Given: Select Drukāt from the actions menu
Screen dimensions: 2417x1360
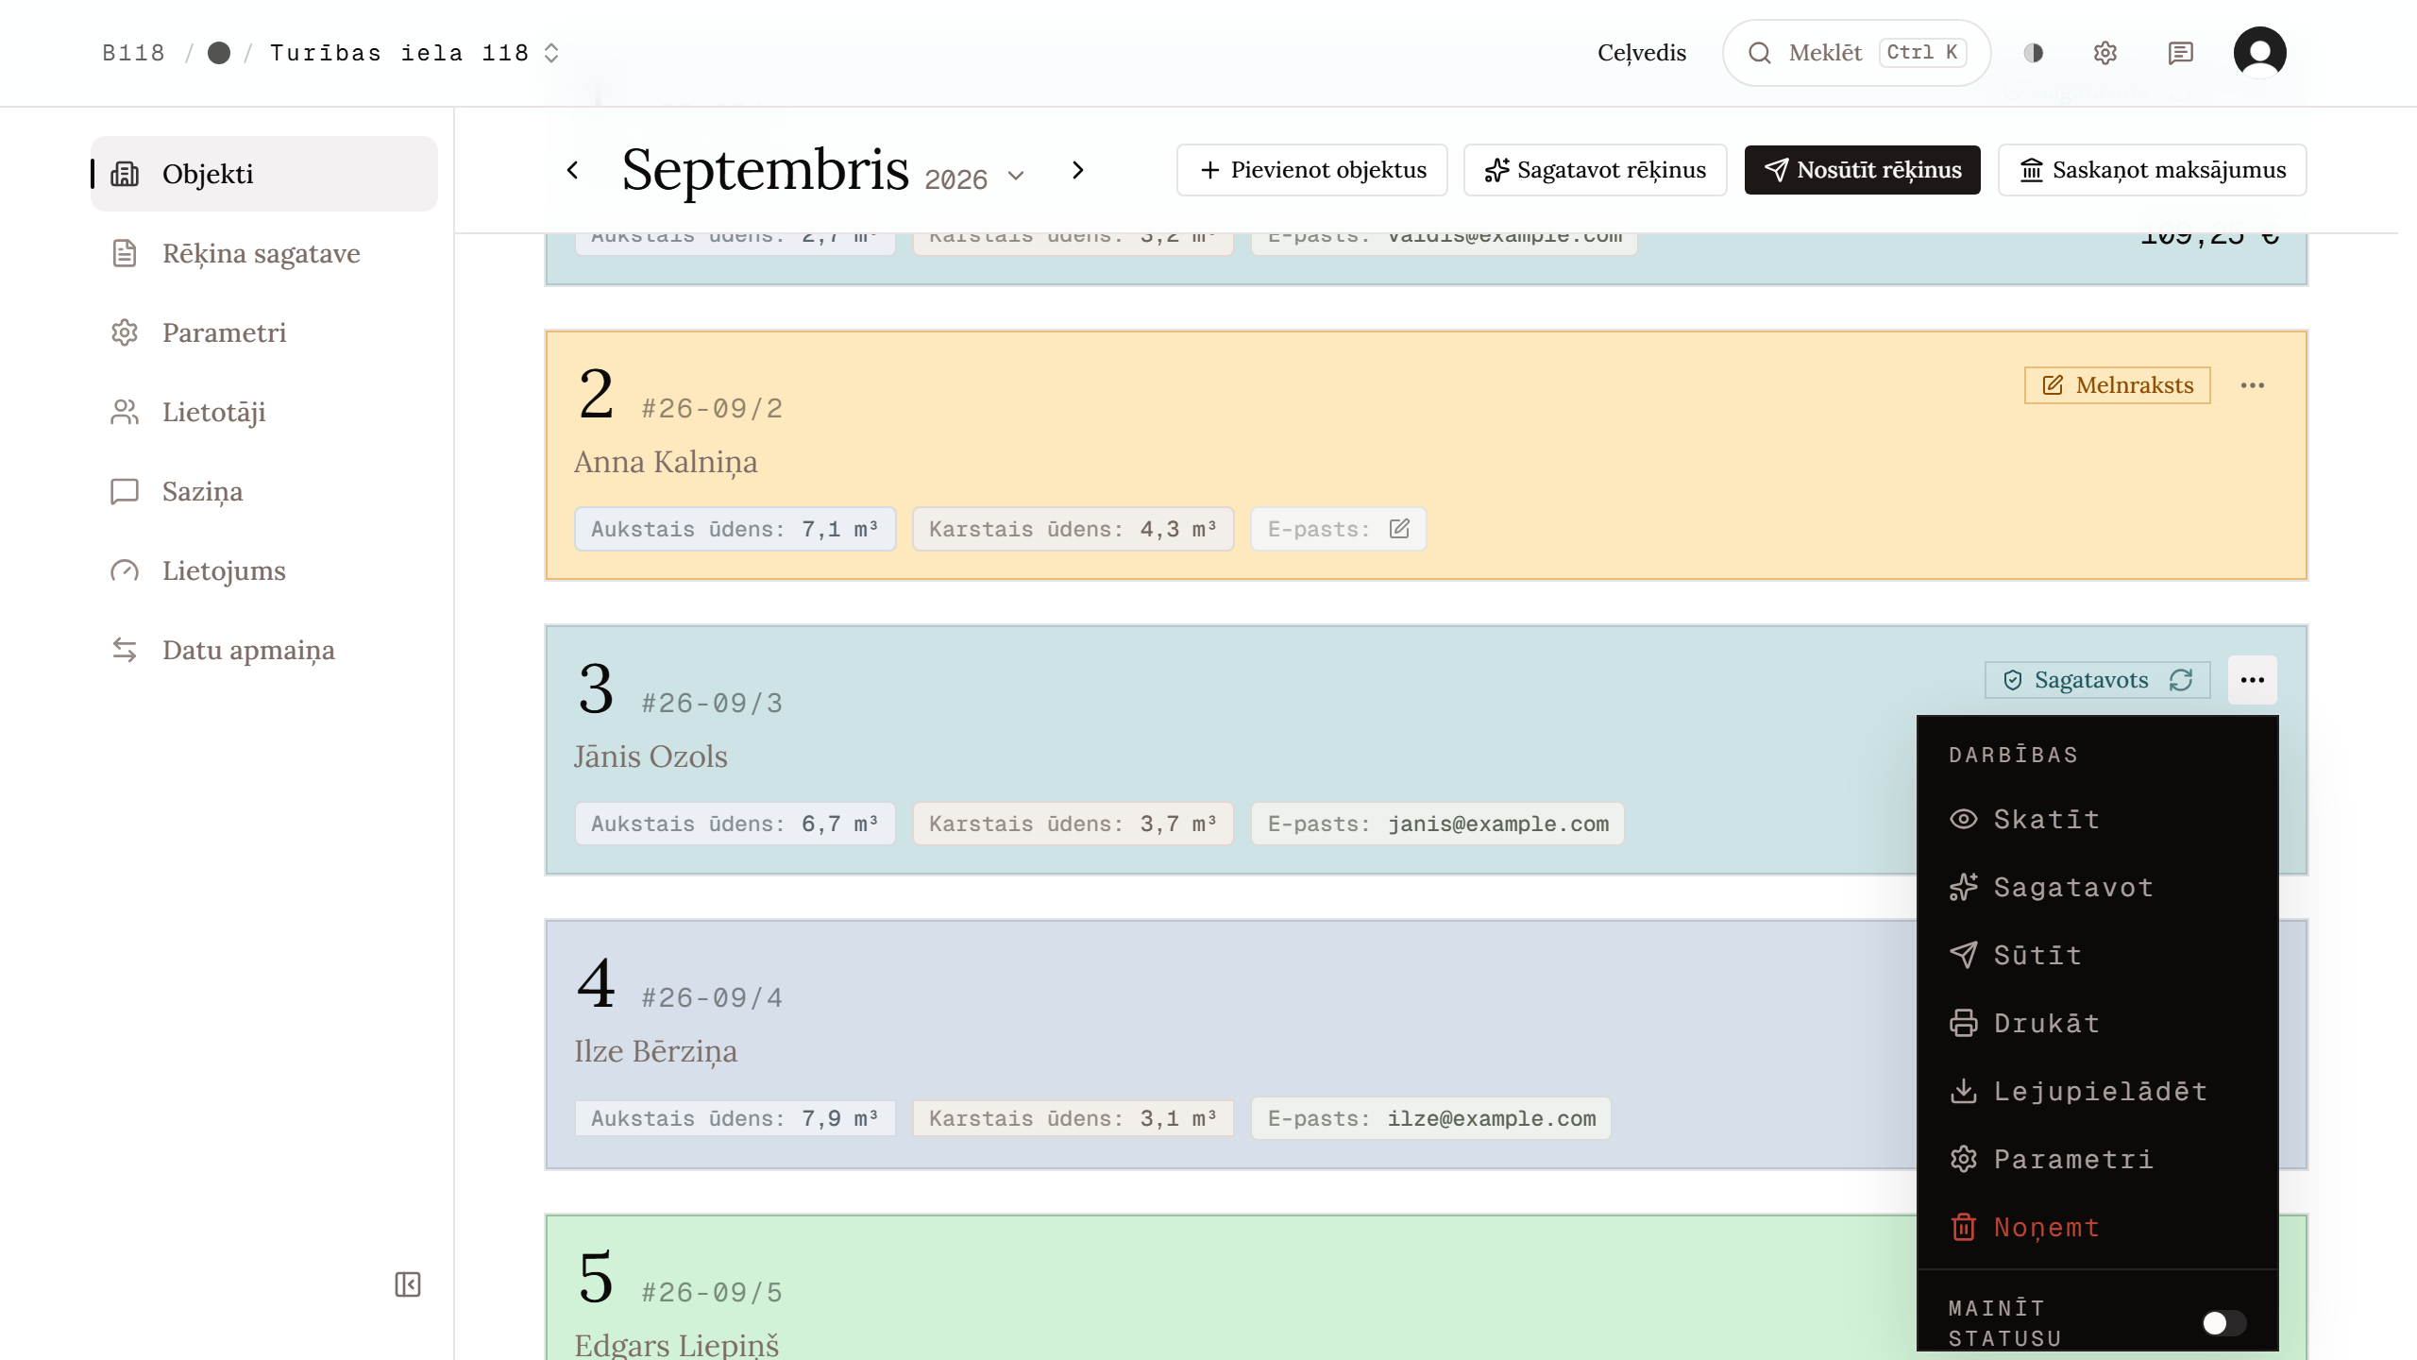Looking at the screenshot, I should [x=2098, y=1024].
